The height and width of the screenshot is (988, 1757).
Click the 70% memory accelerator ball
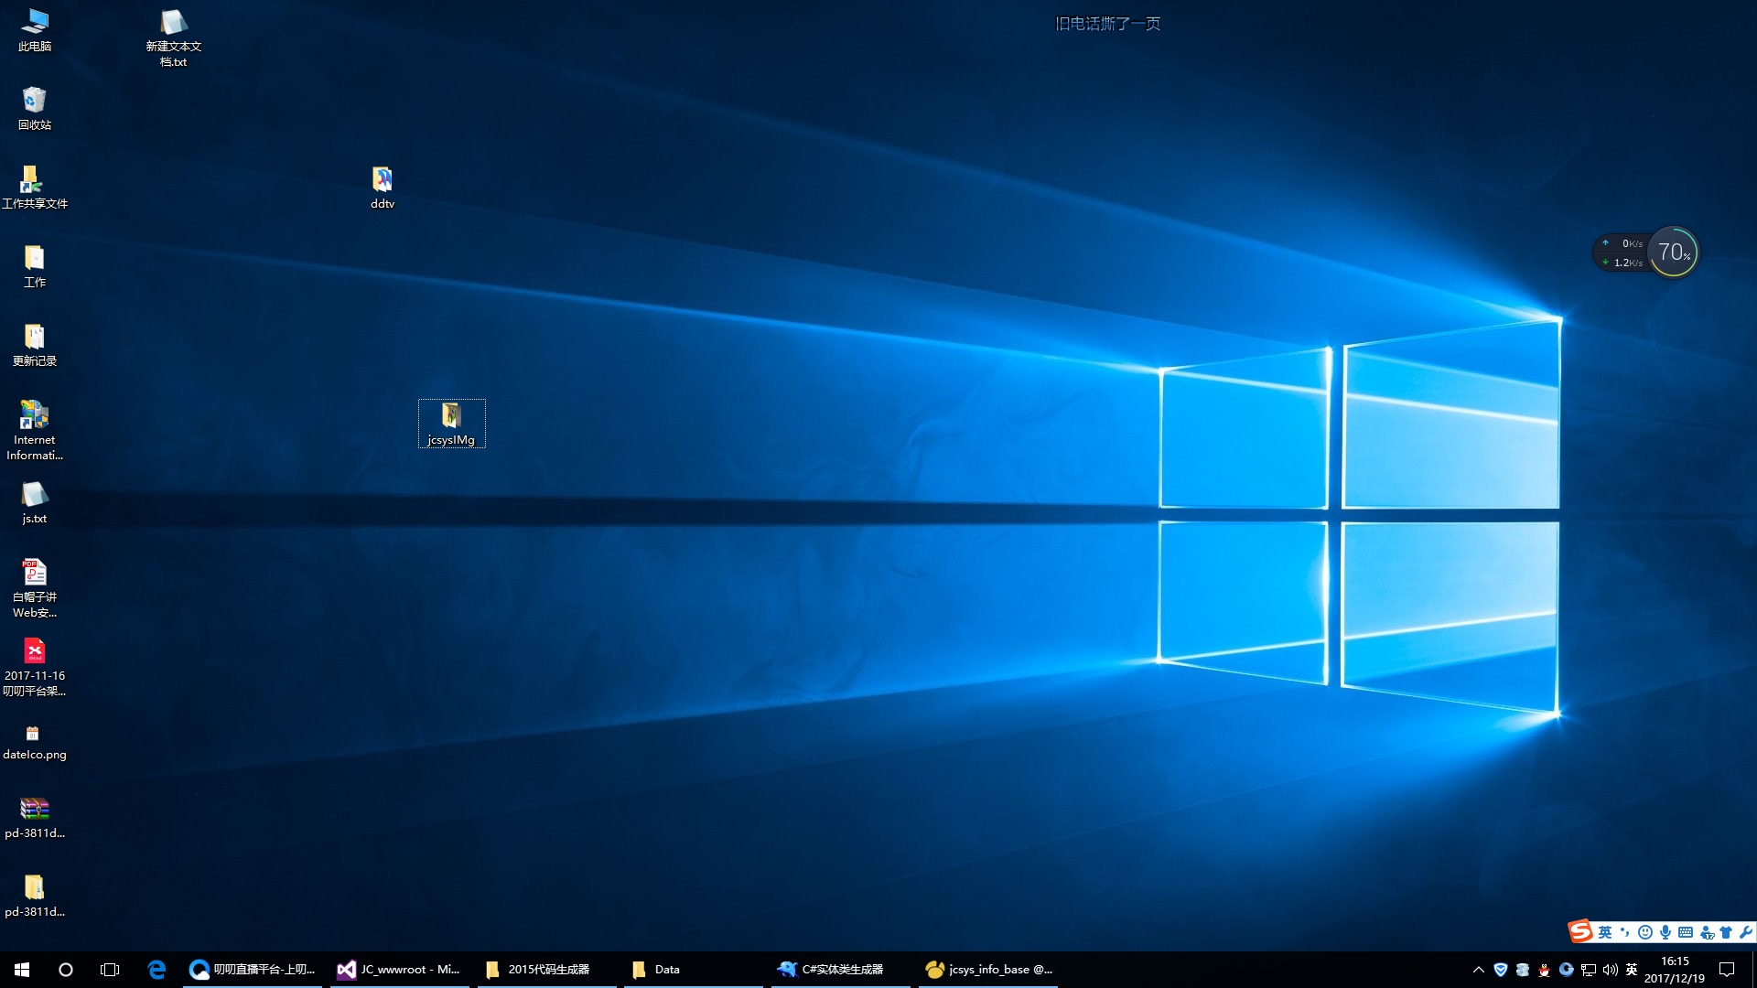tap(1673, 252)
